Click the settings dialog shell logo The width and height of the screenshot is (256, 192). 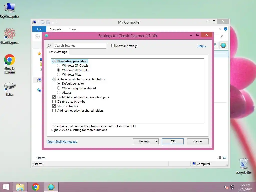[x=46, y=36]
